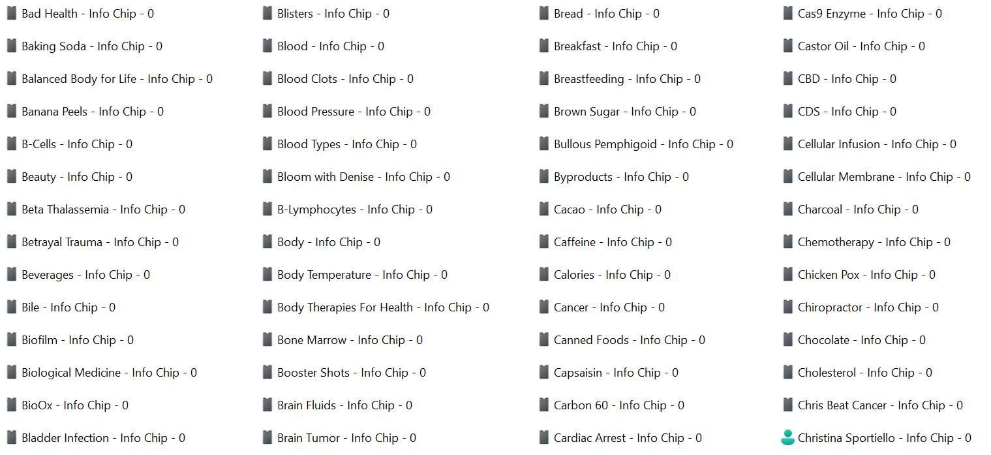
Task: Select Bloom with Denise Info Chip
Action: [363, 177]
